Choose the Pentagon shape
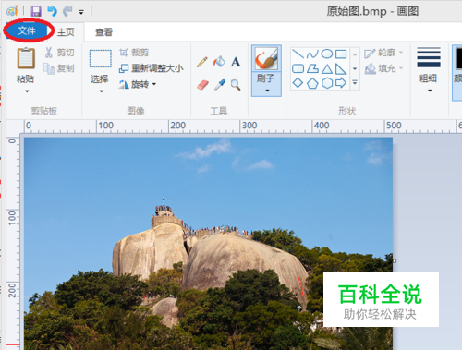The image size is (462, 350). pyautogui.click(x=312, y=83)
